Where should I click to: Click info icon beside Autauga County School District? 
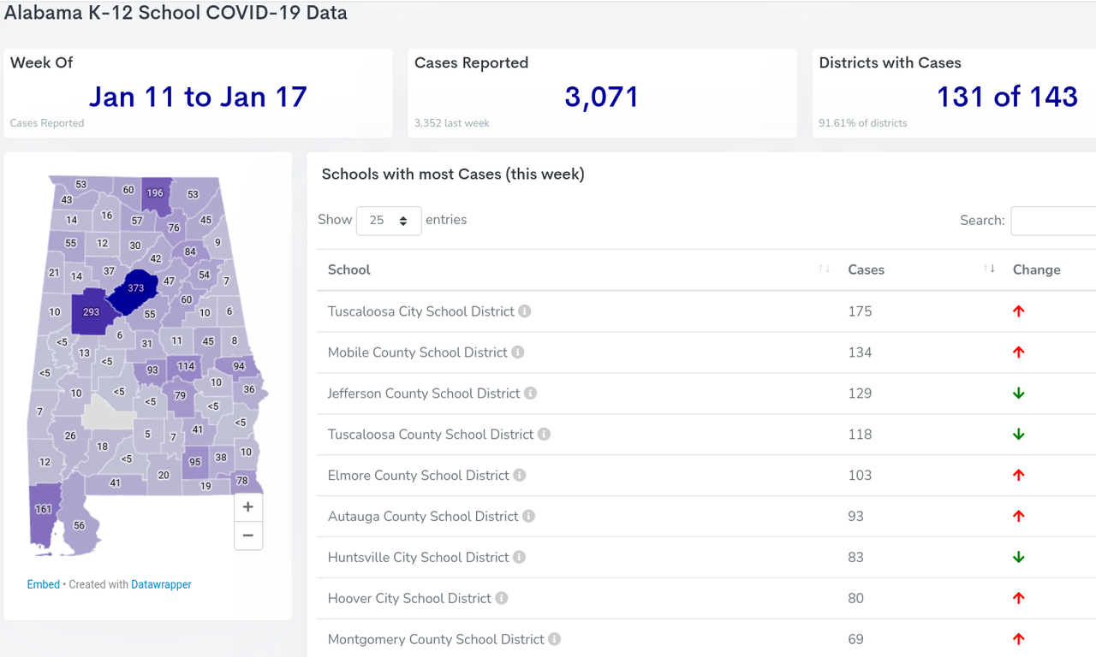[528, 517]
